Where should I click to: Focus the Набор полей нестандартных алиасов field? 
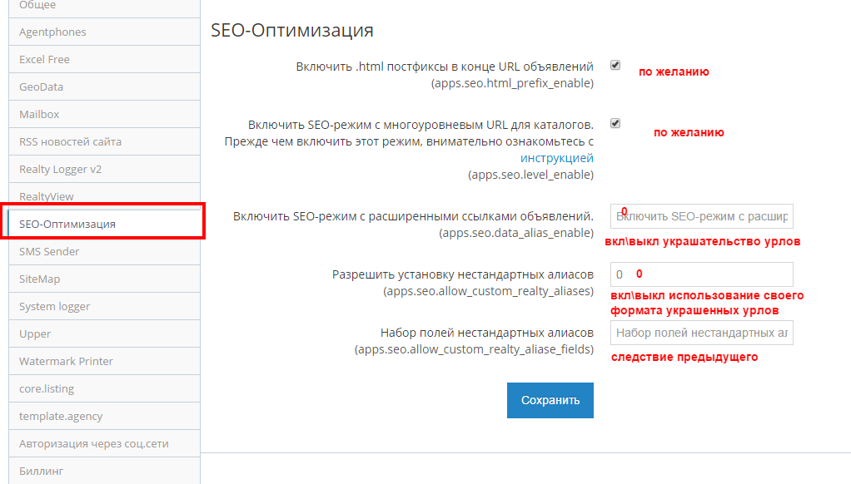coord(702,333)
